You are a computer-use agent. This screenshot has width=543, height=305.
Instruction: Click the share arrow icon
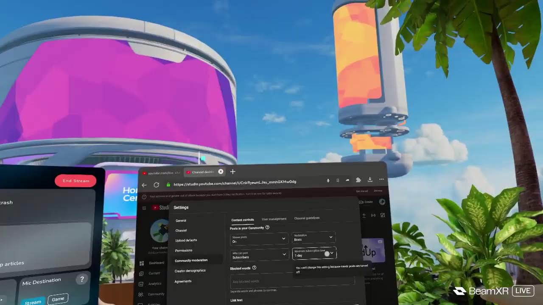click(x=347, y=180)
